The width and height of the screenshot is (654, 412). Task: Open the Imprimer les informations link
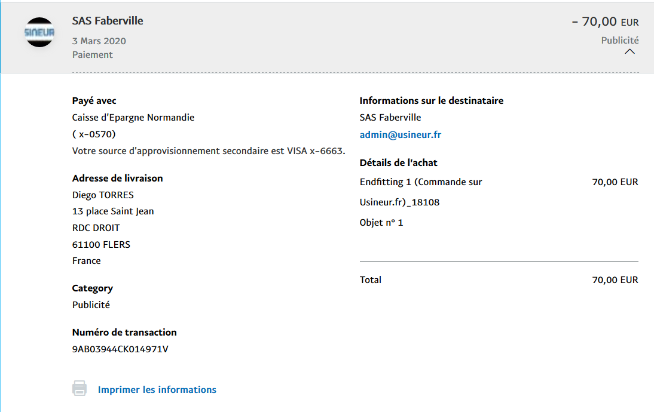click(157, 389)
